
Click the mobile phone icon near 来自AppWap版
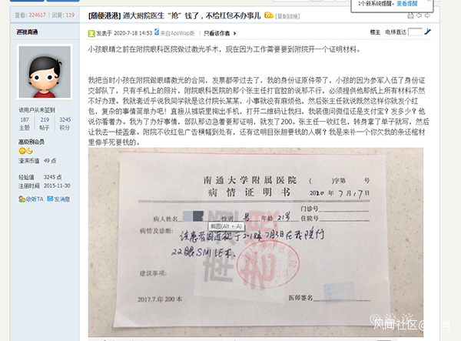157,32
